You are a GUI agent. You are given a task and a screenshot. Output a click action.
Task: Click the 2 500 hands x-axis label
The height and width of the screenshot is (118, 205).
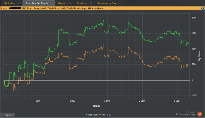[x=177, y=101]
